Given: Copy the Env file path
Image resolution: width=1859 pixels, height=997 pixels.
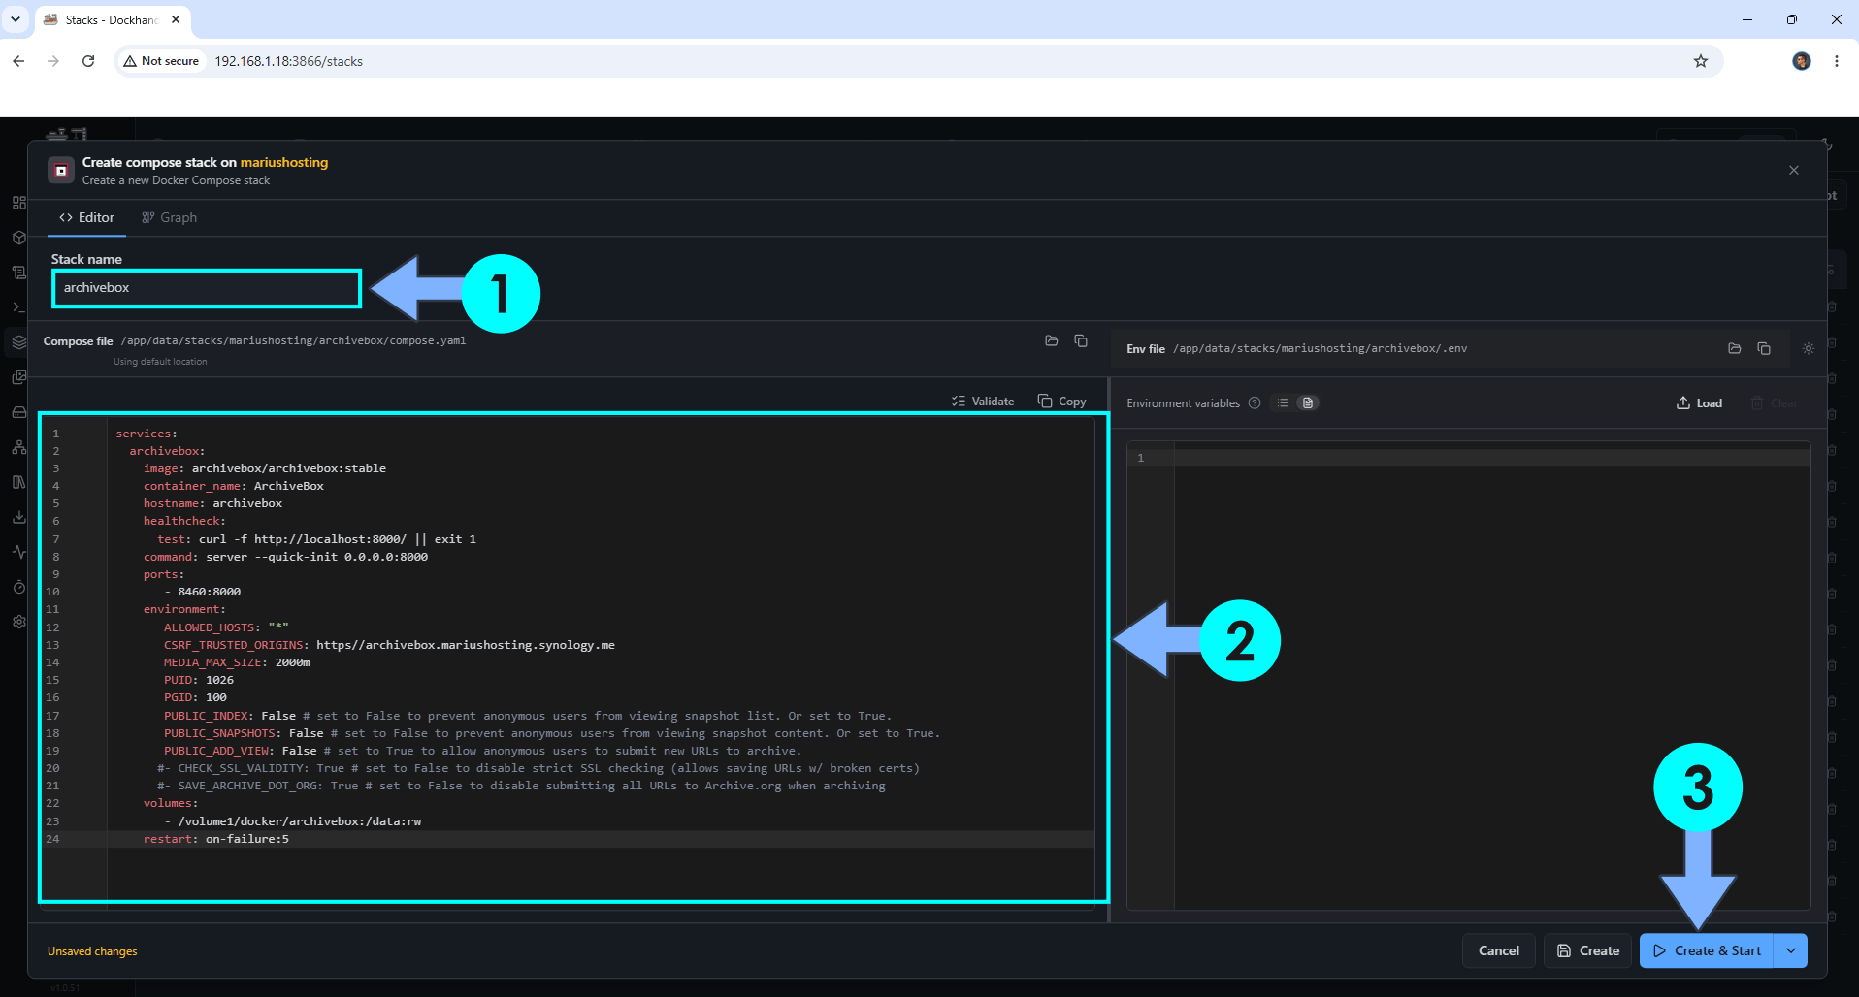Looking at the screenshot, I should pos(1764,348).
